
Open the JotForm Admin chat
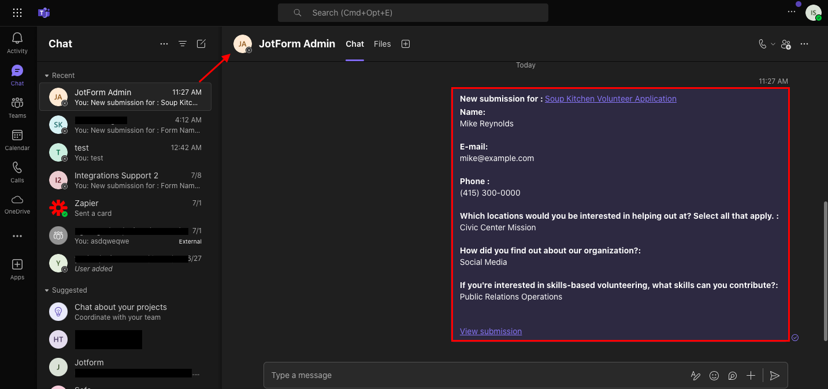(x=125, y=97)
